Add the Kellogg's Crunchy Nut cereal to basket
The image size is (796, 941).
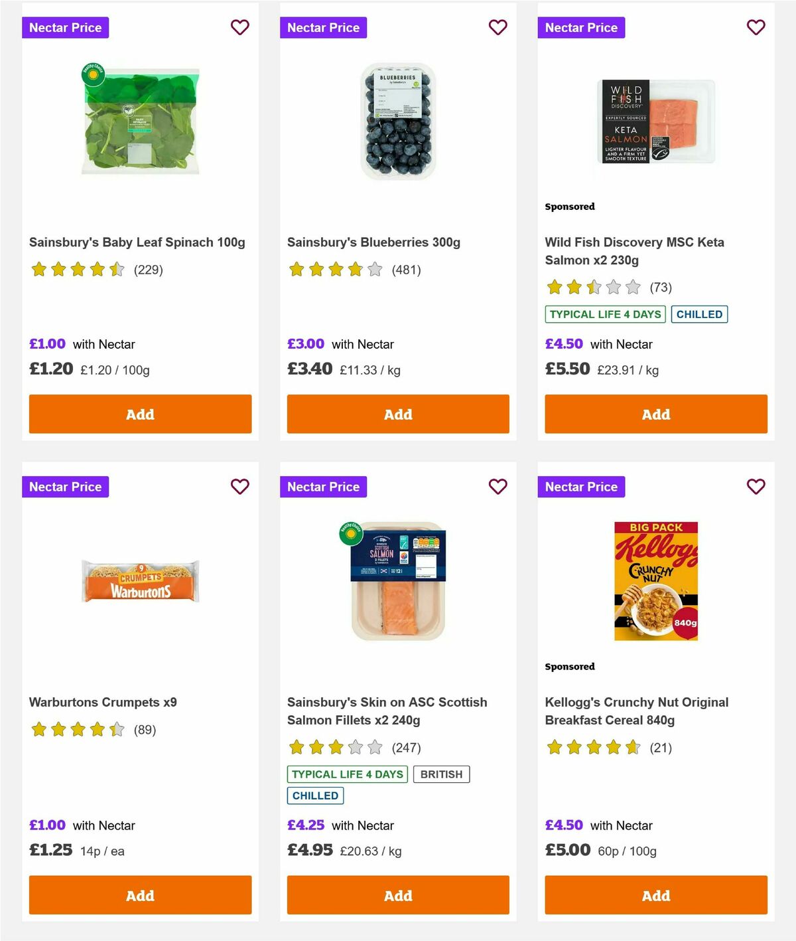[x=655, y=895]
